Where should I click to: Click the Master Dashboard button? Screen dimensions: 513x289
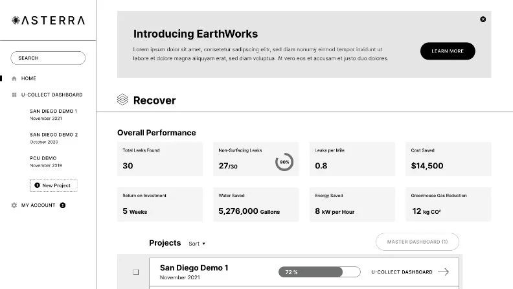point(417,242)
